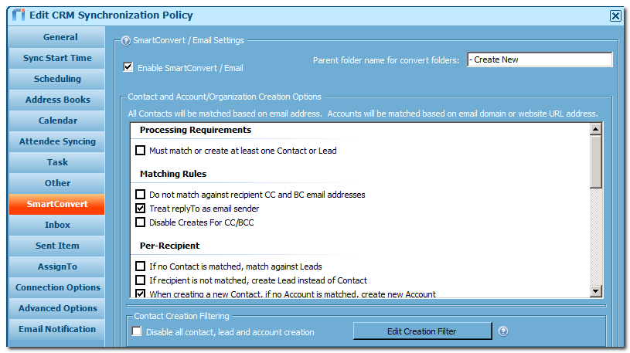Image resolution: width=630 pixels, height=353 pixels.
Task: Open Advanced Options tab
Action: tap(57, 308)
